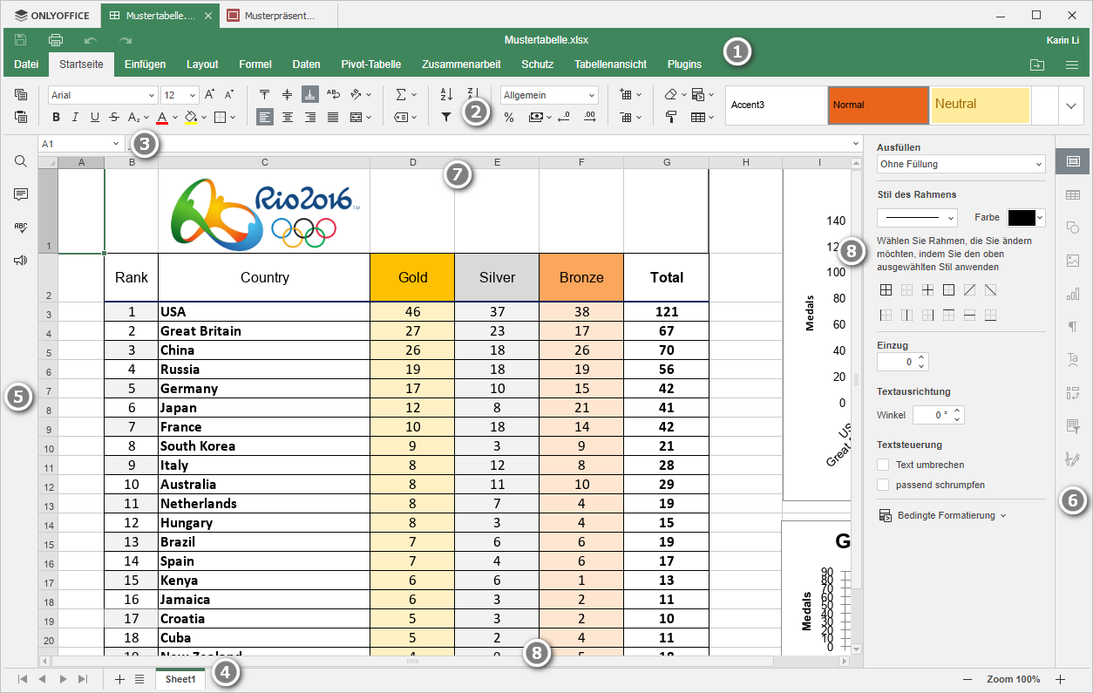Open the spell checking icon in left sidebar
The image size is (1093, 693).
pos(21,228)
